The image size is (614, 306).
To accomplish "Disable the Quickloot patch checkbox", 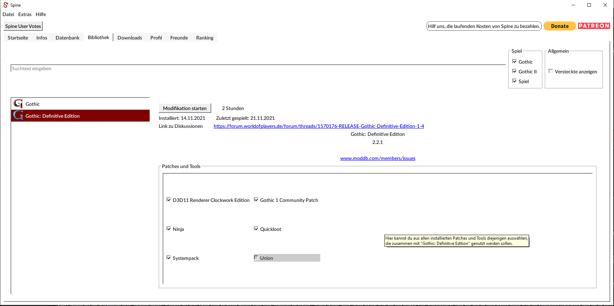I will tap(256, 229).
